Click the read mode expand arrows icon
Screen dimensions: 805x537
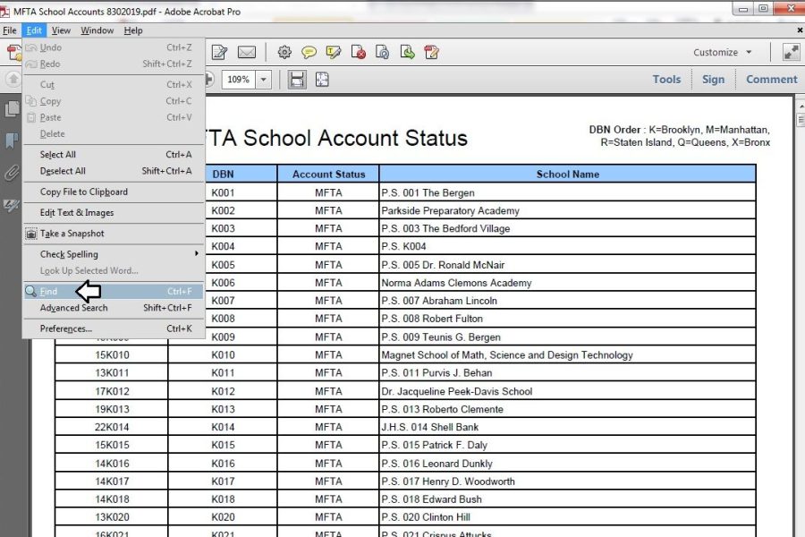tap(792, 53)
